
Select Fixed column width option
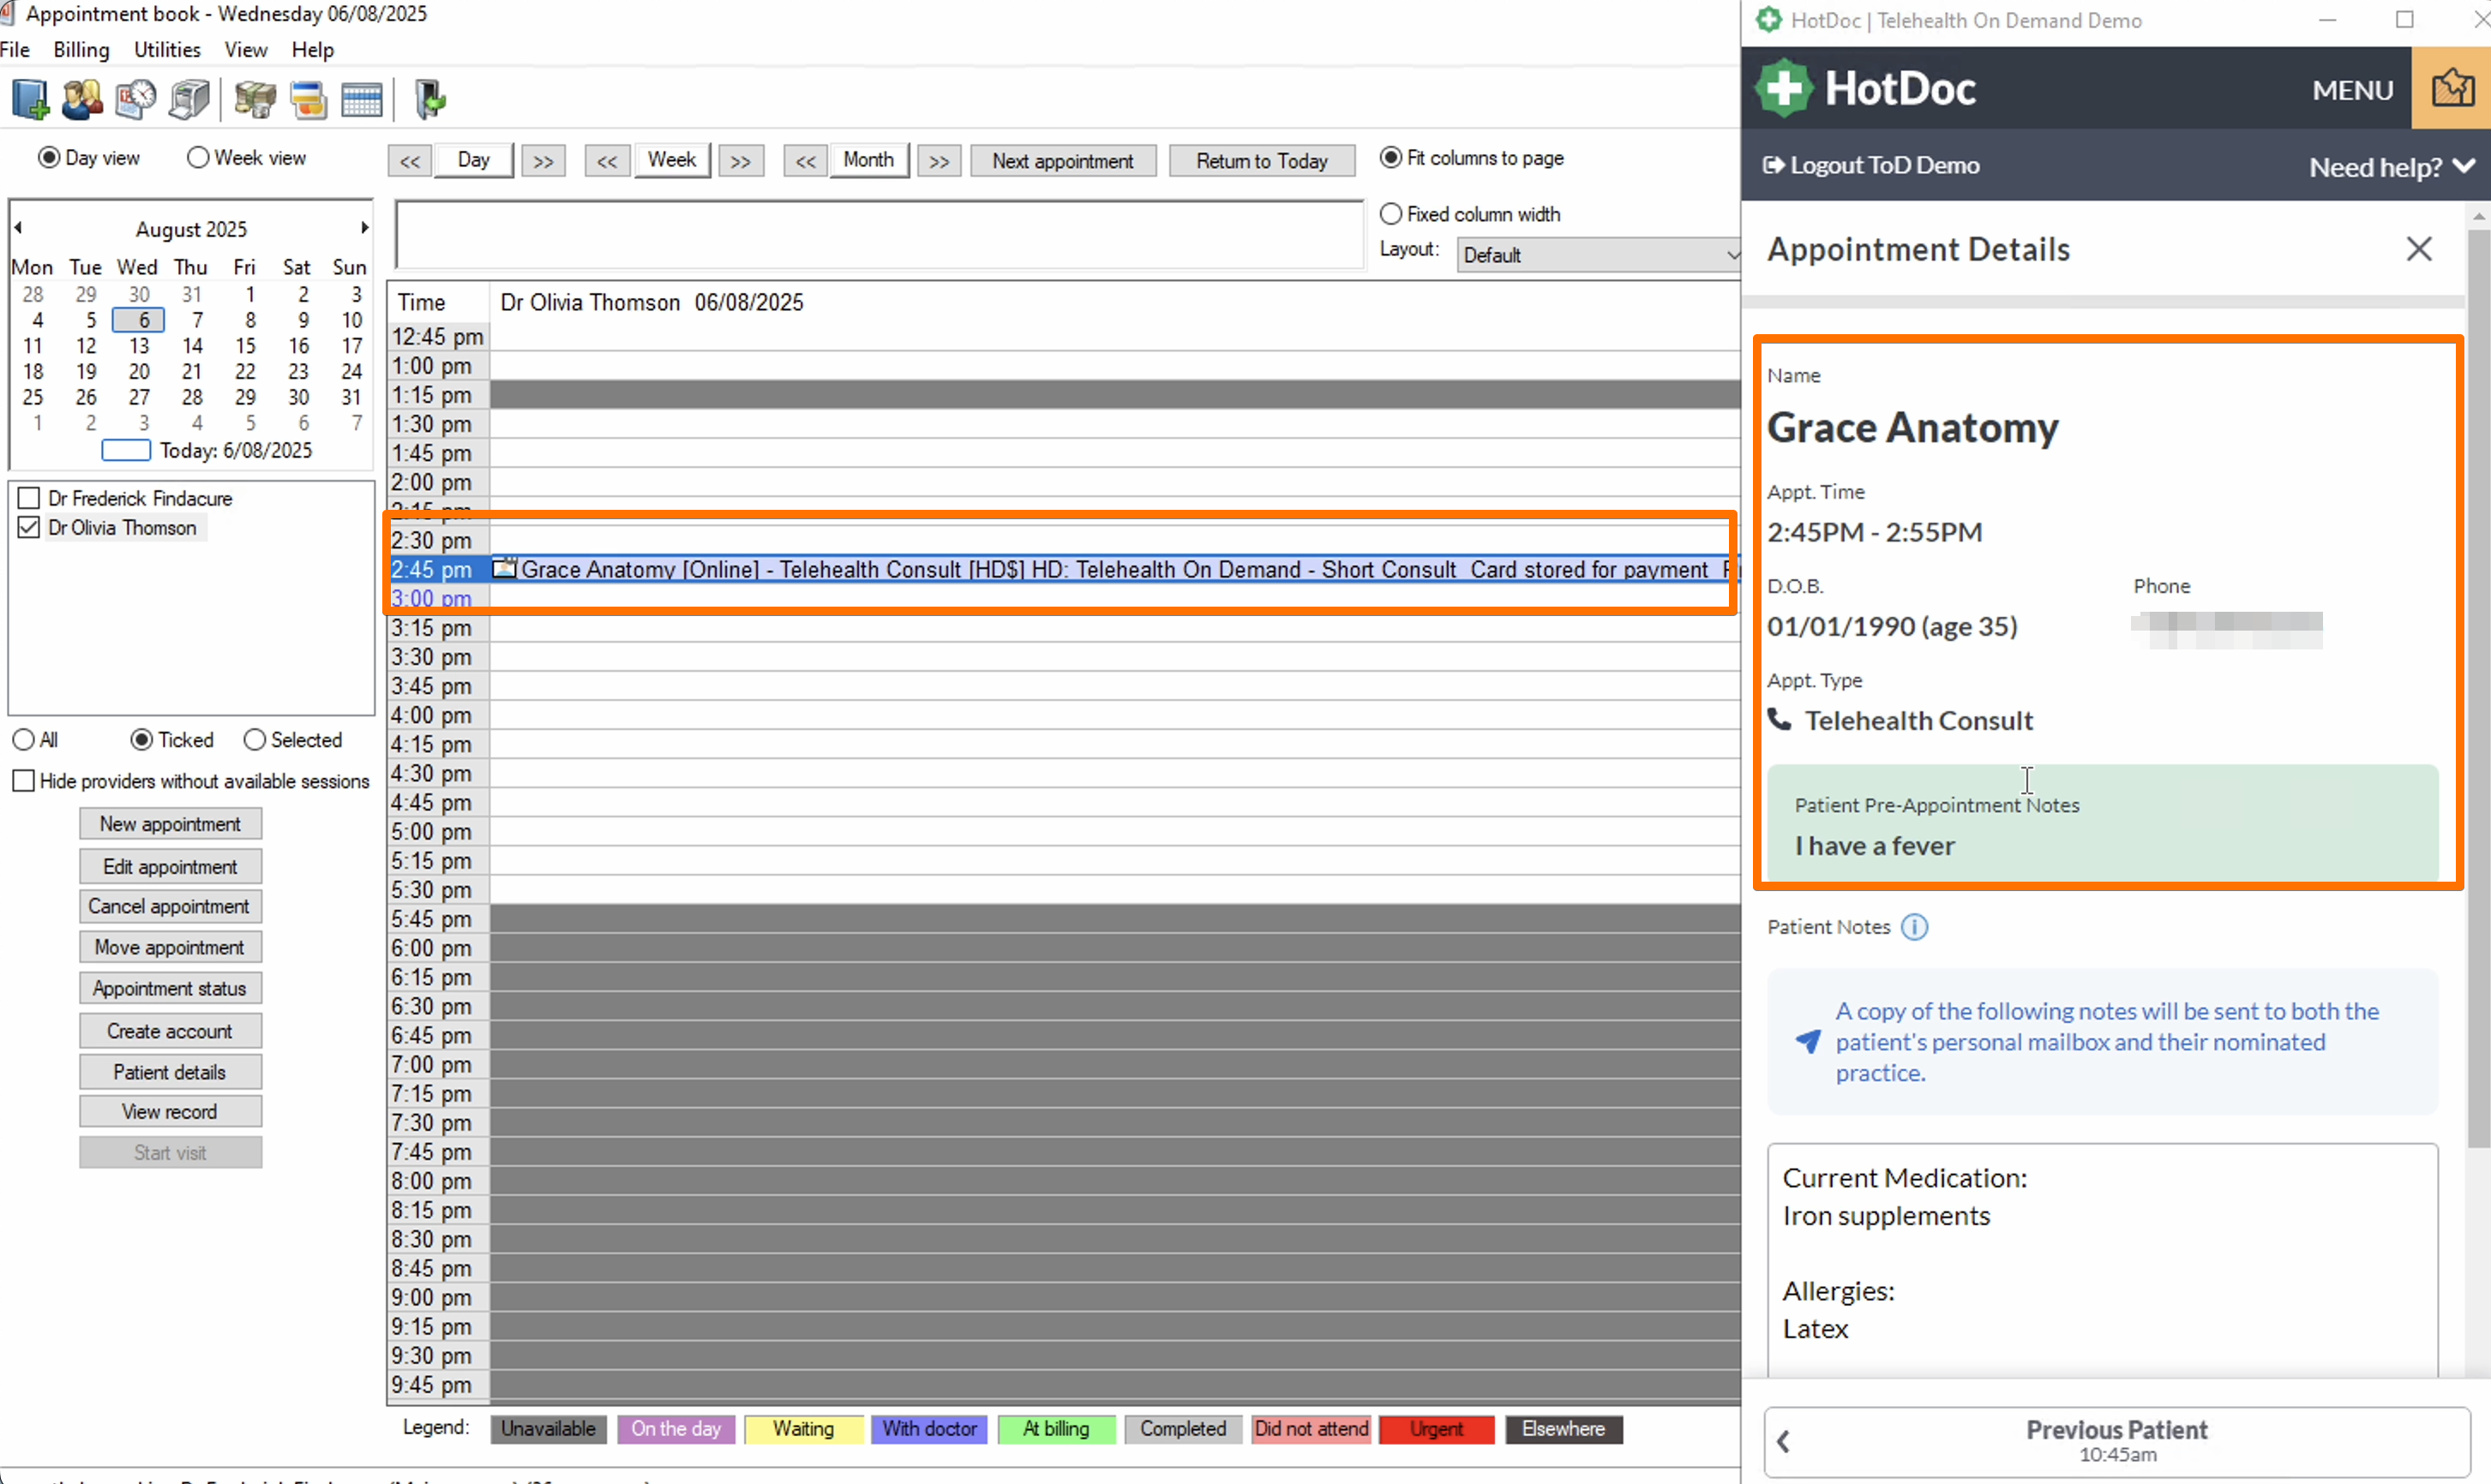(x=1390, y=214)
